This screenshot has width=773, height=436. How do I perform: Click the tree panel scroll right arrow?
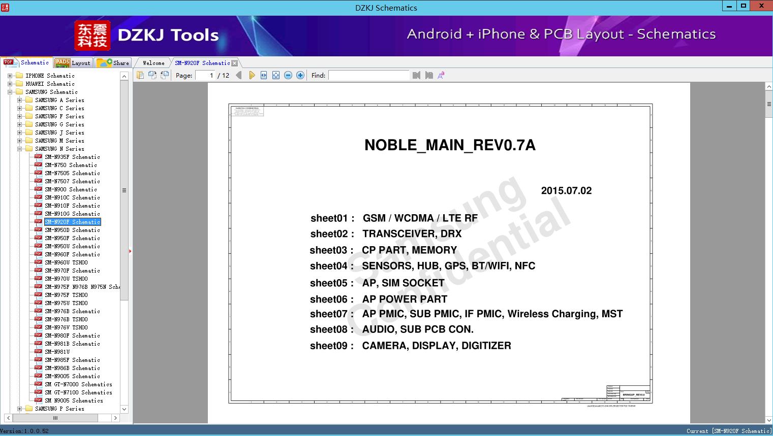click(x=115, y=418)
